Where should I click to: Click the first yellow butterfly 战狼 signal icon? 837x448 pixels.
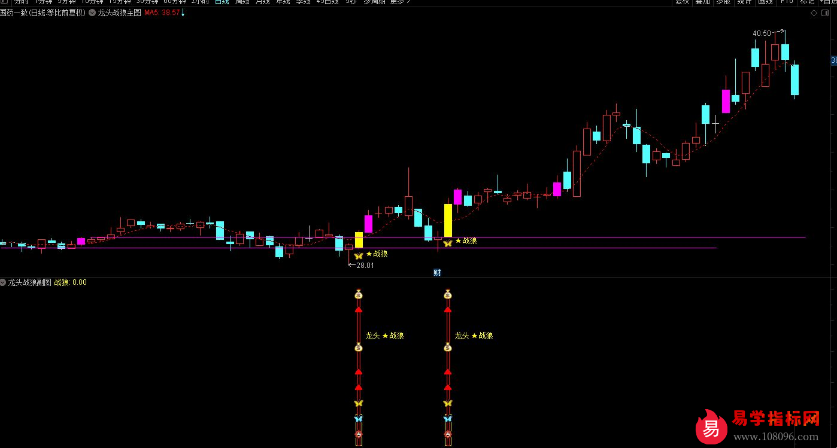359,255
